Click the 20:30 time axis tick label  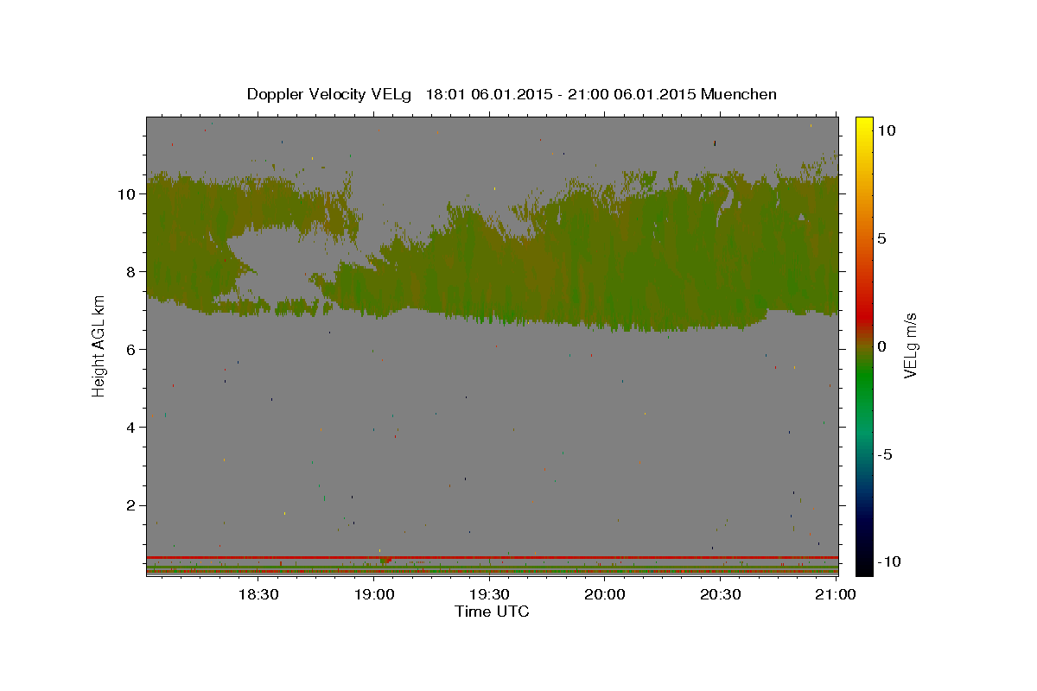point(721,595)
